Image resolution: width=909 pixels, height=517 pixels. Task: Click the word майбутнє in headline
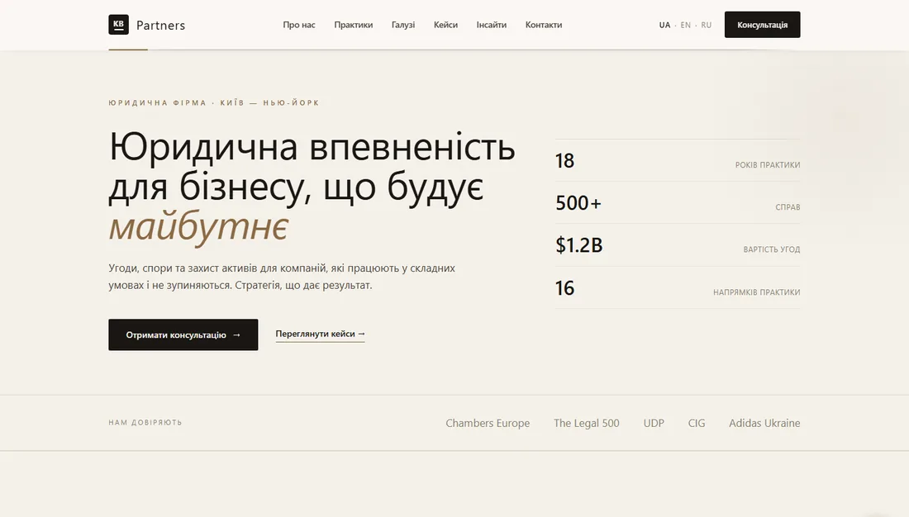click(198, 226)
